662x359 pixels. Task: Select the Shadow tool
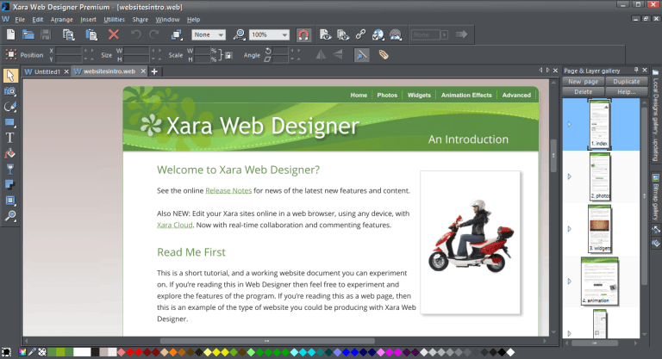tap(10, 185)
